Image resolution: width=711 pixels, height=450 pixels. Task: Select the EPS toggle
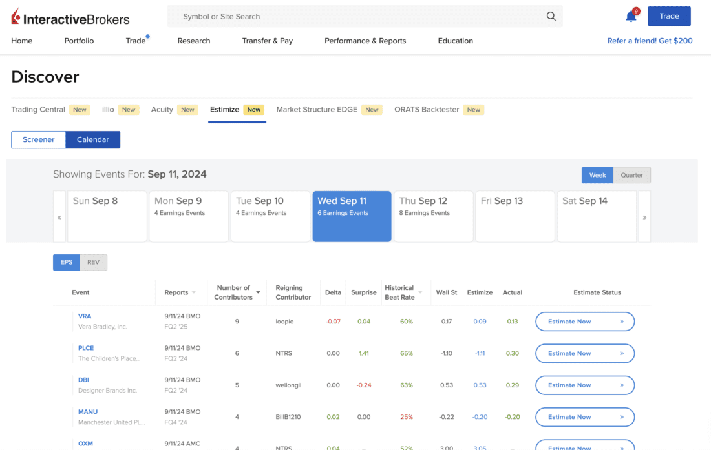pyautogui.click(x=67, y=262)
